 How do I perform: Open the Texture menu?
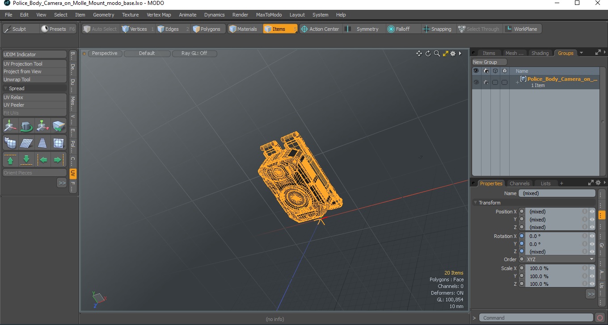[x=130, y=15]
